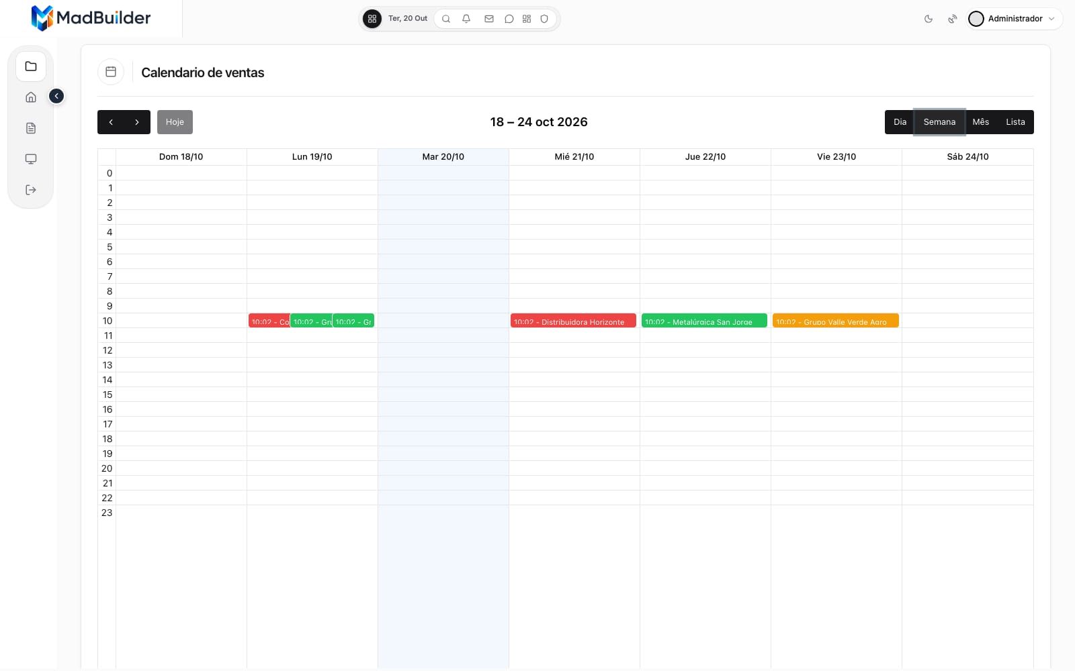Viewport: 1075px width, 671px height.
Task: Open the dashboard widgets icon in top toolbar
Action: pos(527,19)
